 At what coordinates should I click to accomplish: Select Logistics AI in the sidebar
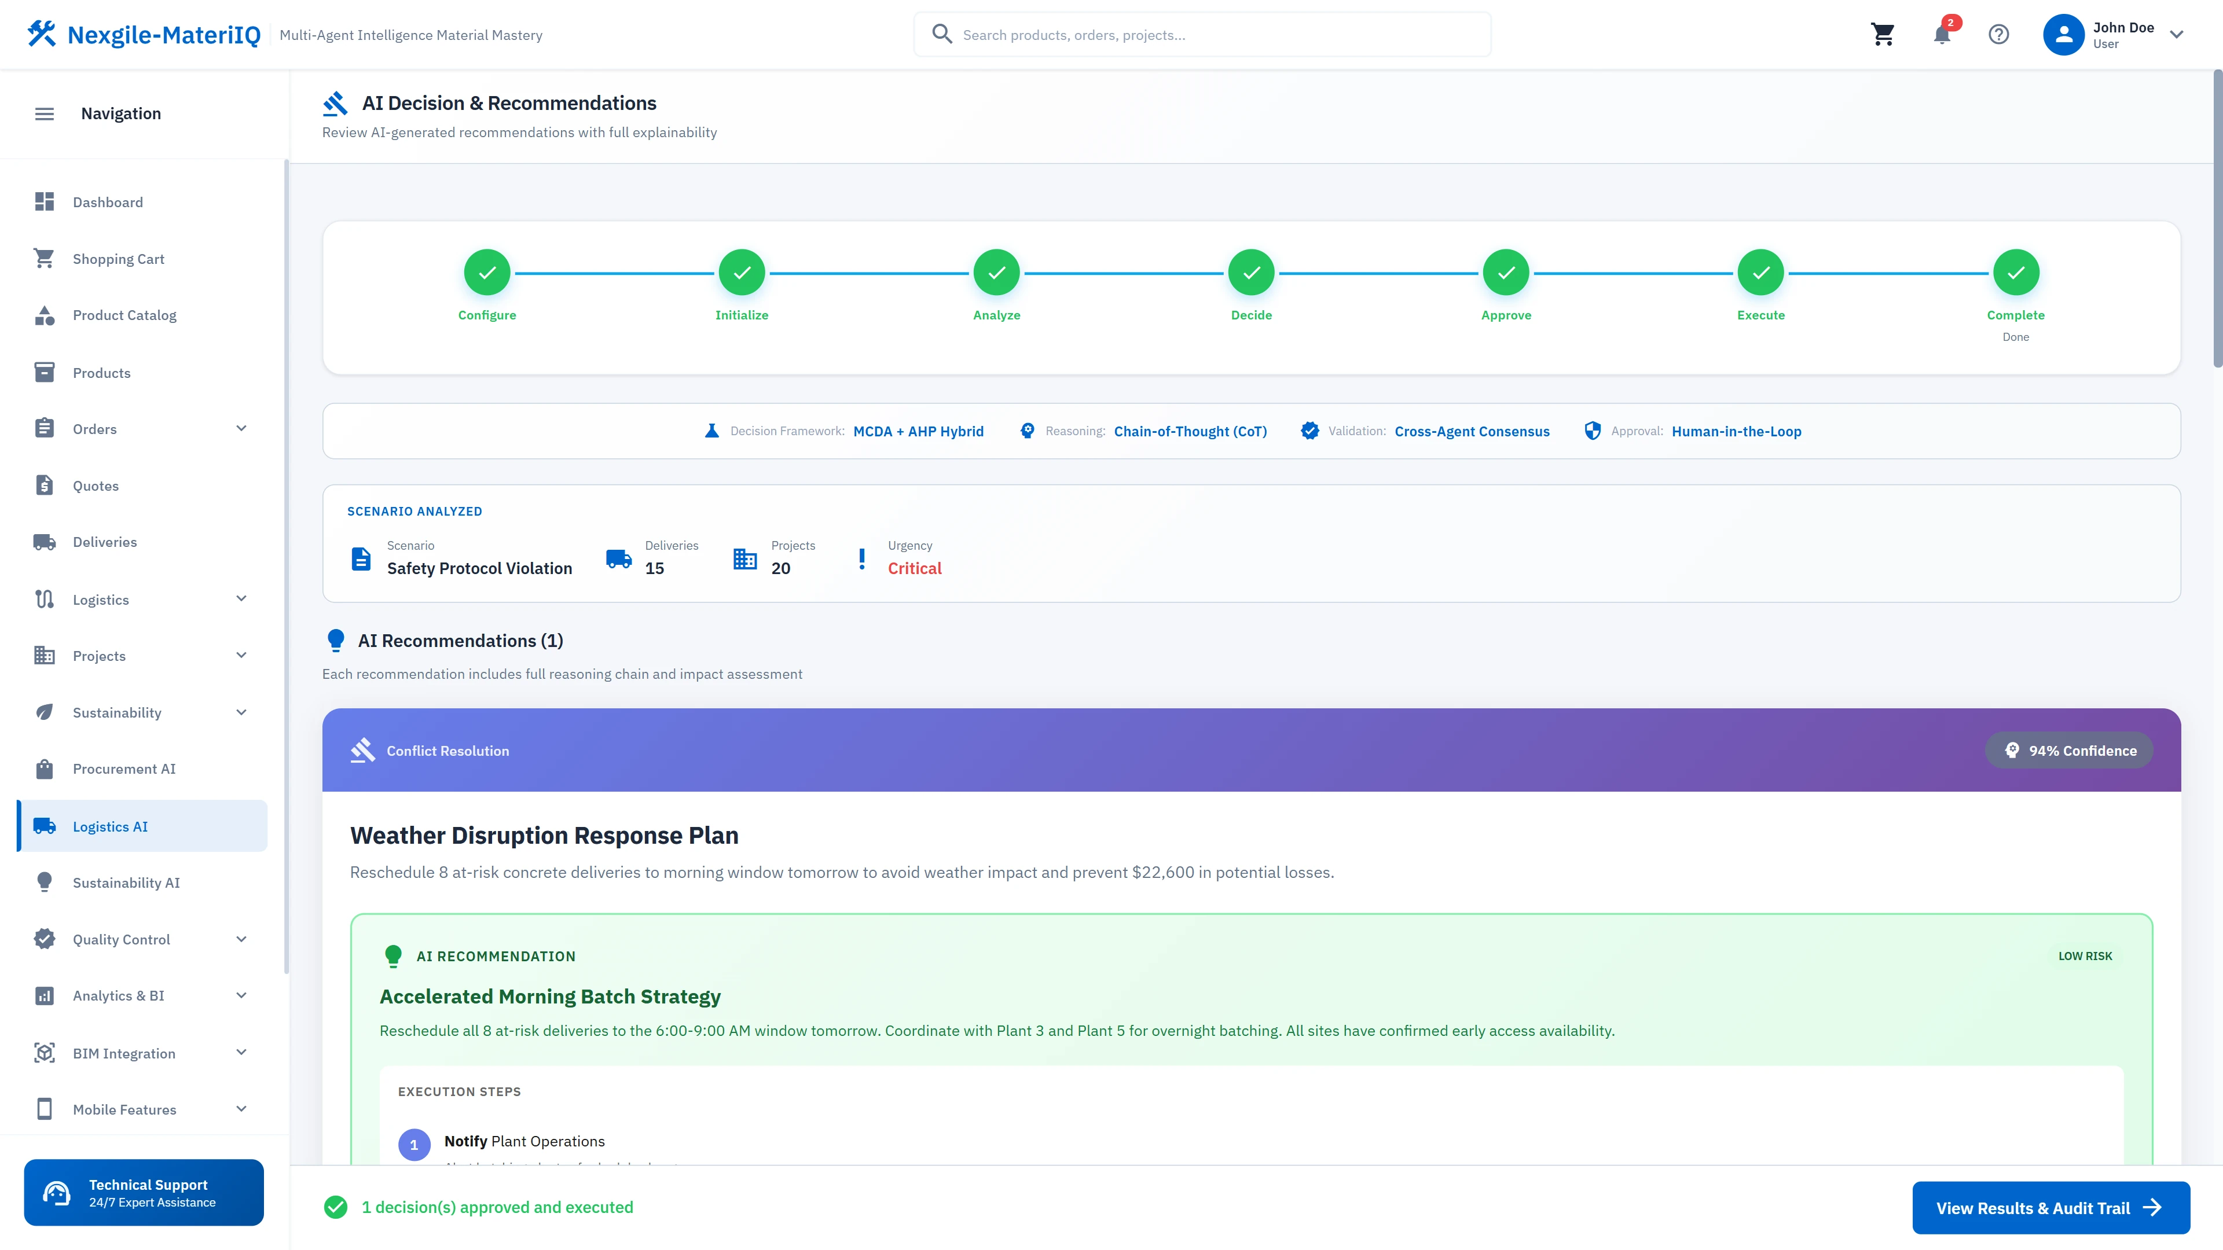(111, 826)
